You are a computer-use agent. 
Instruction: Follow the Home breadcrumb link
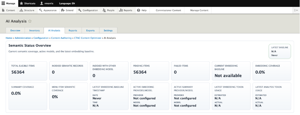pyautogui.click(x=9, y=38)
